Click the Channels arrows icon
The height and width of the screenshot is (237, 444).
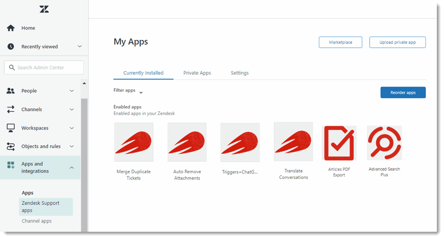click(x=11, y=109)
